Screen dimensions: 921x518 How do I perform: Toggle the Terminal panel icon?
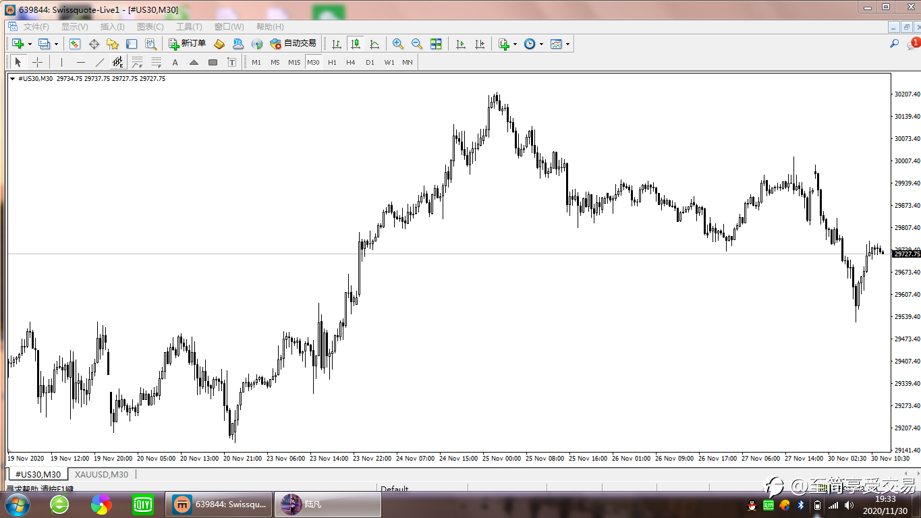(132, 44)
